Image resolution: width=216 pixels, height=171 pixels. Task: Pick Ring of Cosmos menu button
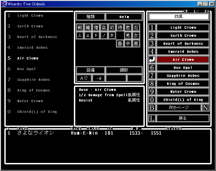[x=183, y=83]
